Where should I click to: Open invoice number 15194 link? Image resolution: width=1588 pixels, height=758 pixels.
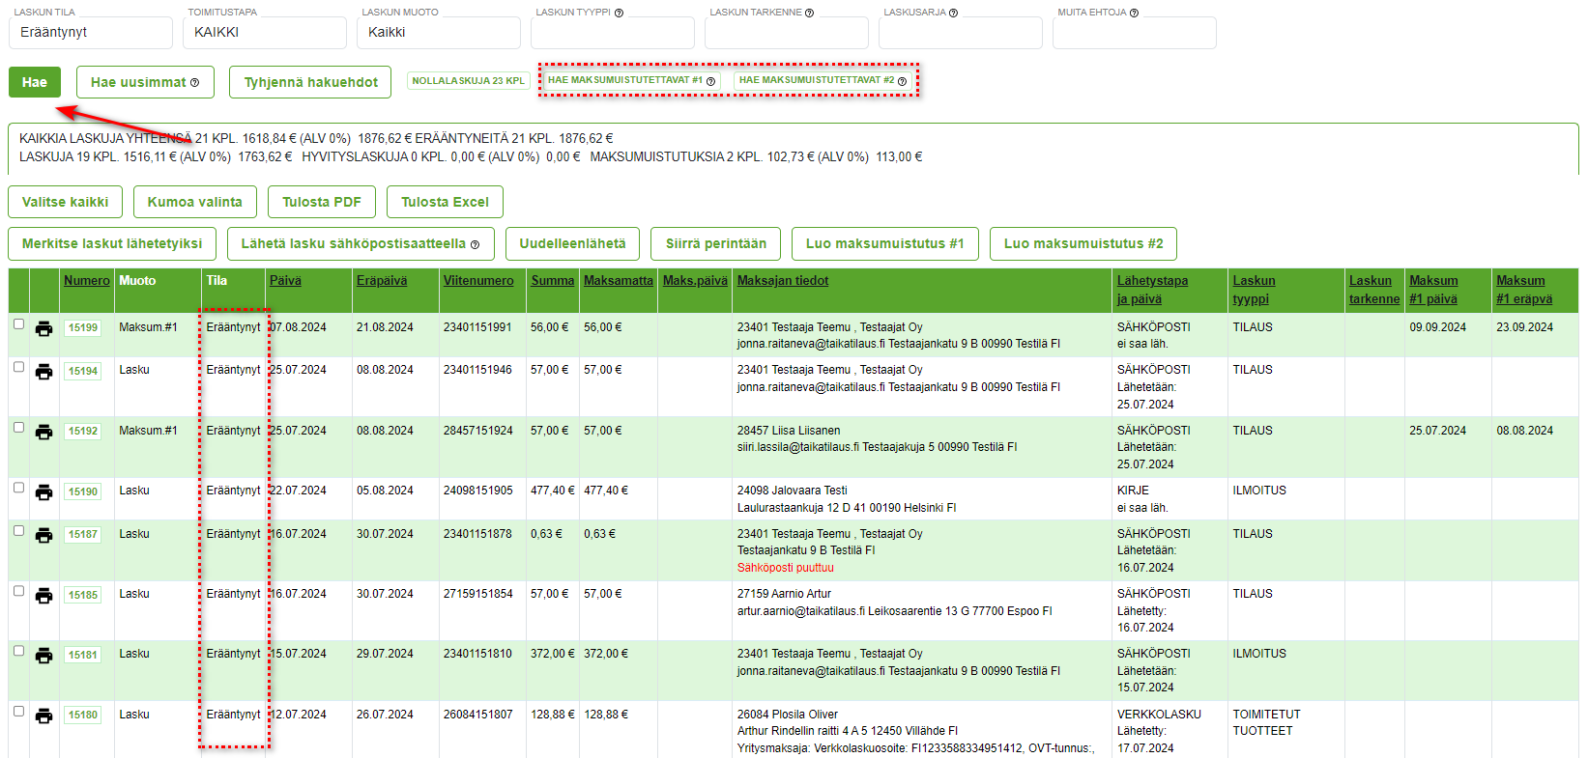point(83,371)
